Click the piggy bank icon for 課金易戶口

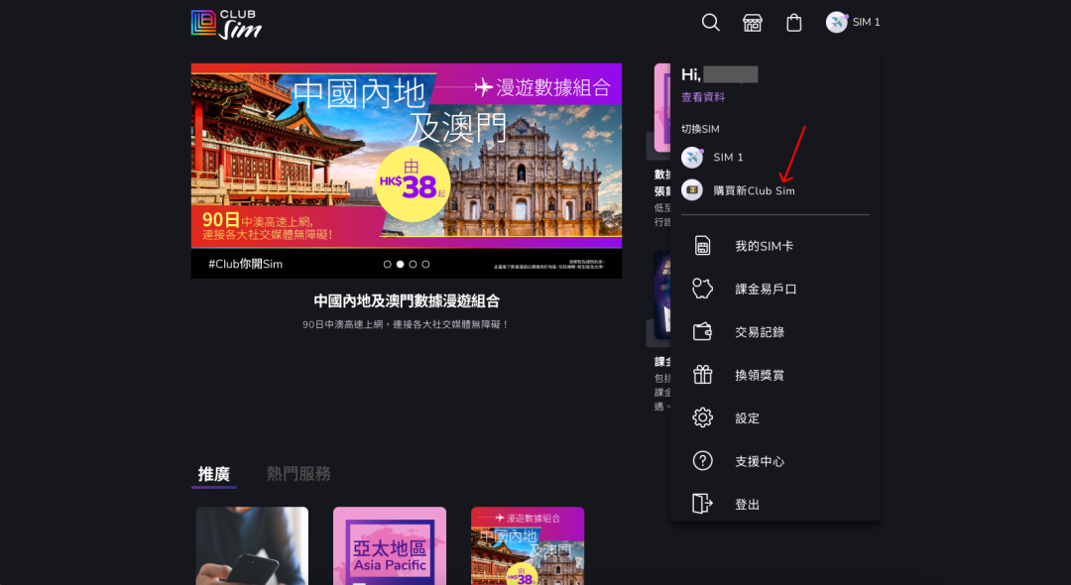pyautogui.click(x=703, y=288)
